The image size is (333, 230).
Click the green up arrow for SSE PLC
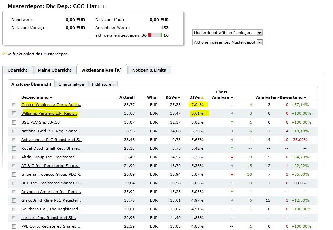click(232, 122)
